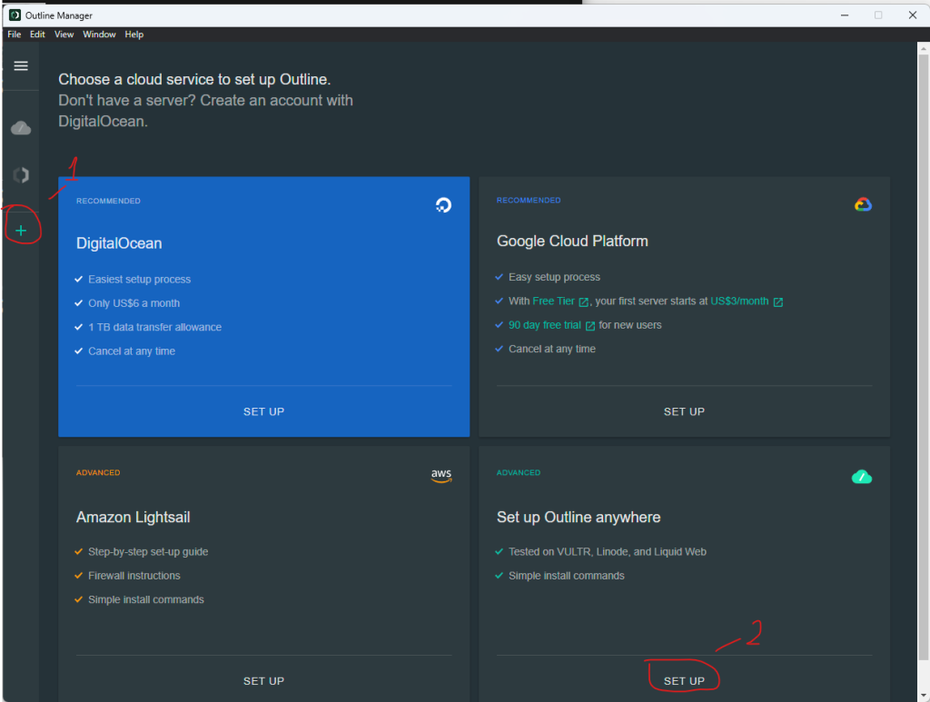Image resolution: width=930 pixels, height=702 pixels.
Task: Click the DigitalOcean logo on the blue card
Action: coord(443,204)
